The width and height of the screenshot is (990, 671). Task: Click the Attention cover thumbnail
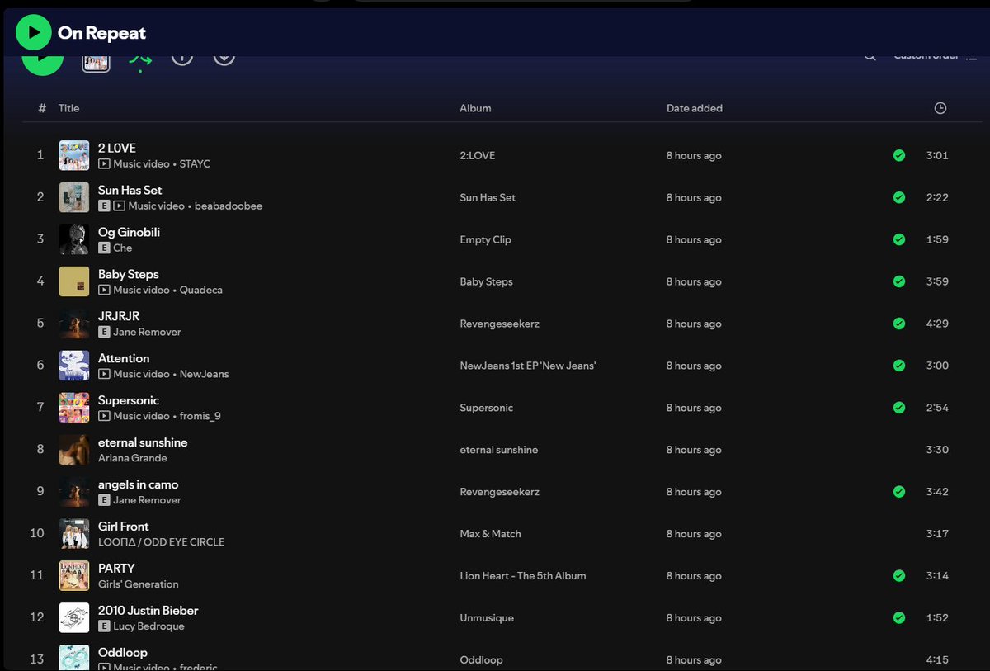(x=74, y=366)
